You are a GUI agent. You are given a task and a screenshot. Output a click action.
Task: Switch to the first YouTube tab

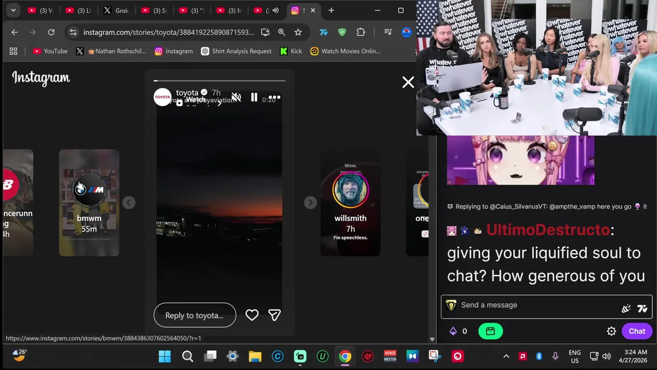pyautogui.click(x=40, y=10)
